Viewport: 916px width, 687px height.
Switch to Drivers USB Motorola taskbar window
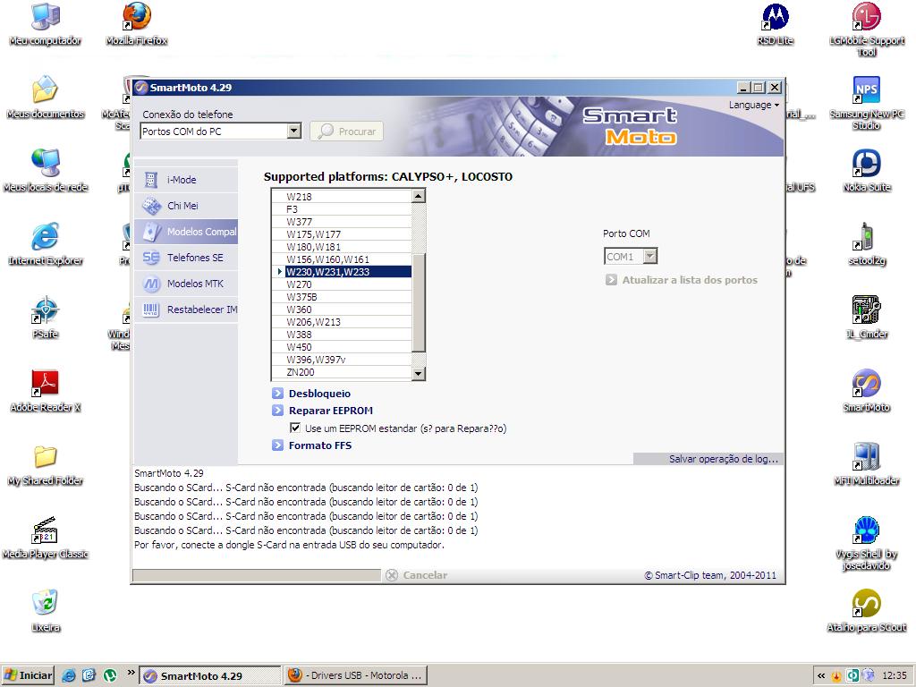pyautogui.click(x=356, y=675)
